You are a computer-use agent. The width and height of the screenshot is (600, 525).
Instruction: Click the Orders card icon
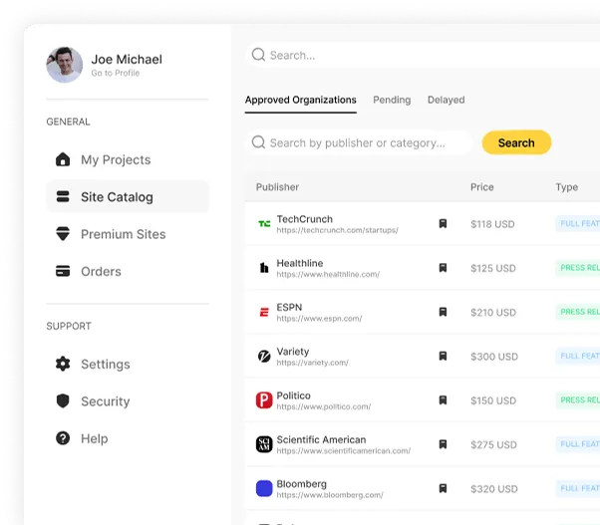pos(63,271)
